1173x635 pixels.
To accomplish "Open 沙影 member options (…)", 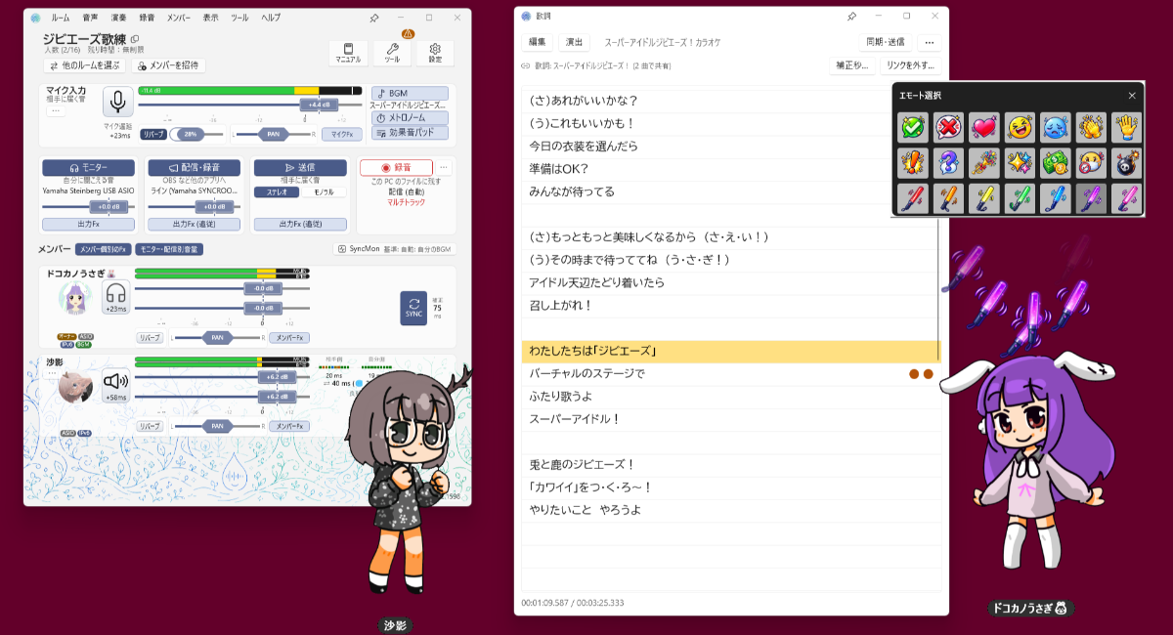I will point(52,373).
